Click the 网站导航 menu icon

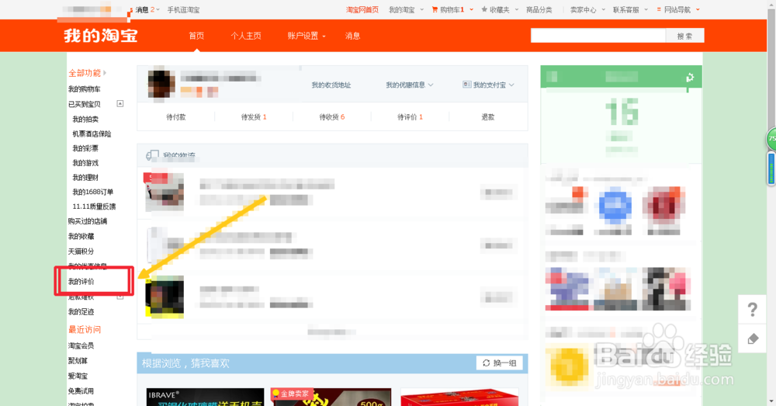coord(659,9)
